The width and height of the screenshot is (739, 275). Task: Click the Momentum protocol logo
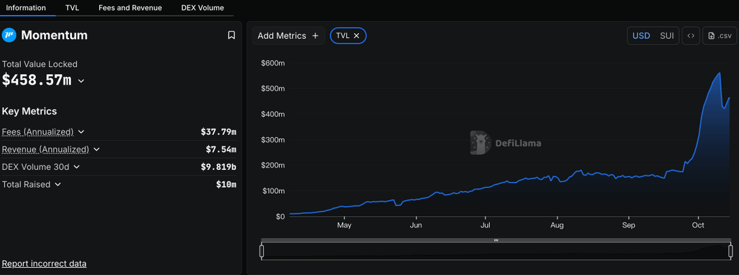coord(9,35)
